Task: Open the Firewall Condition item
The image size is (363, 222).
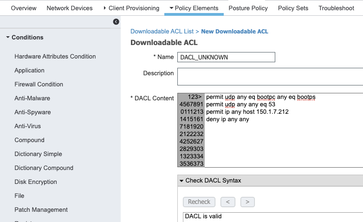Action: (39, 85)
